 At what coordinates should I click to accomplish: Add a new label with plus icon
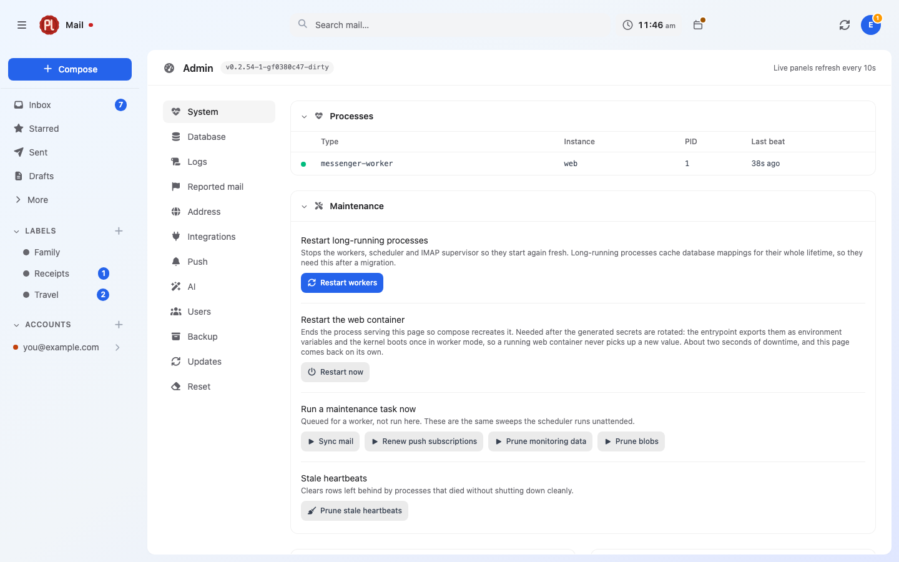click(x=119, y=231)
